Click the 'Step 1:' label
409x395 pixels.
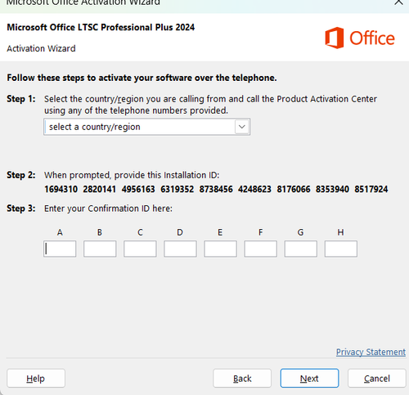click(x=21, y=99)
